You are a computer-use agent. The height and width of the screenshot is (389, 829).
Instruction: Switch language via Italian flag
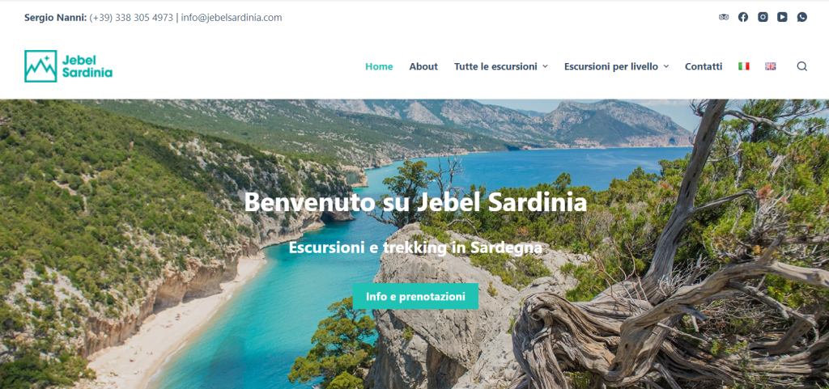pos(744,66)
